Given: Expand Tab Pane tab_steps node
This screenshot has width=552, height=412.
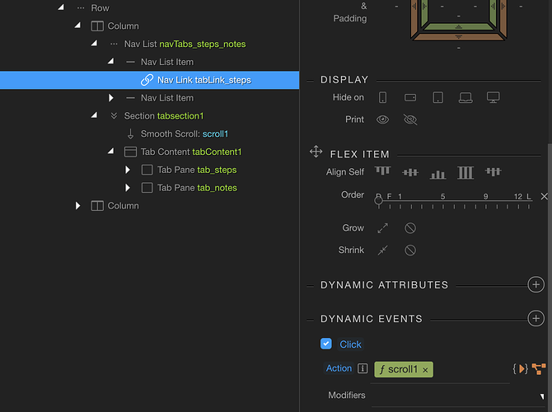Looking at the screenshot, I should click(128, 170).
